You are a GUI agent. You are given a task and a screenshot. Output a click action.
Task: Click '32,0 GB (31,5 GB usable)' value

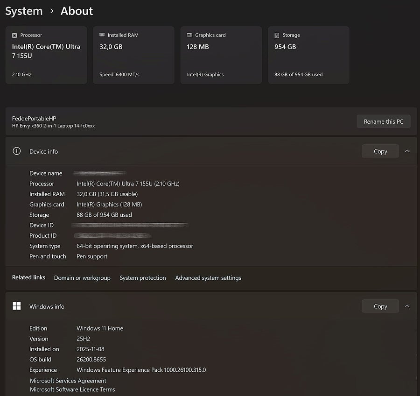coord(107,194)
